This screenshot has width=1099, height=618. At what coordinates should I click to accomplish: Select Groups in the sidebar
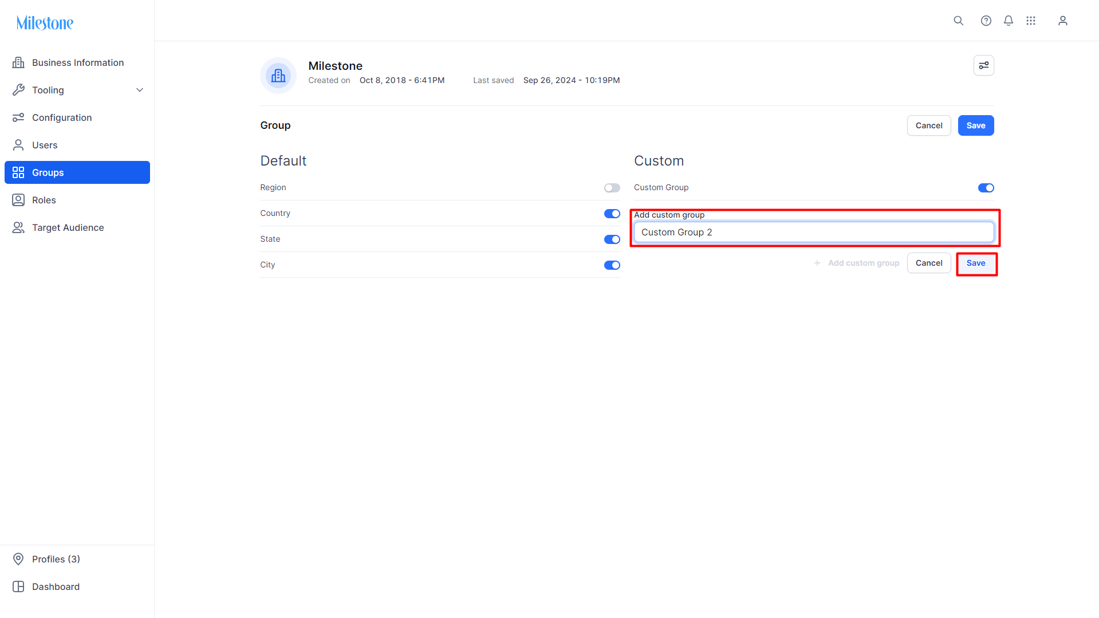pyautogui.click(x=77, y=172)
